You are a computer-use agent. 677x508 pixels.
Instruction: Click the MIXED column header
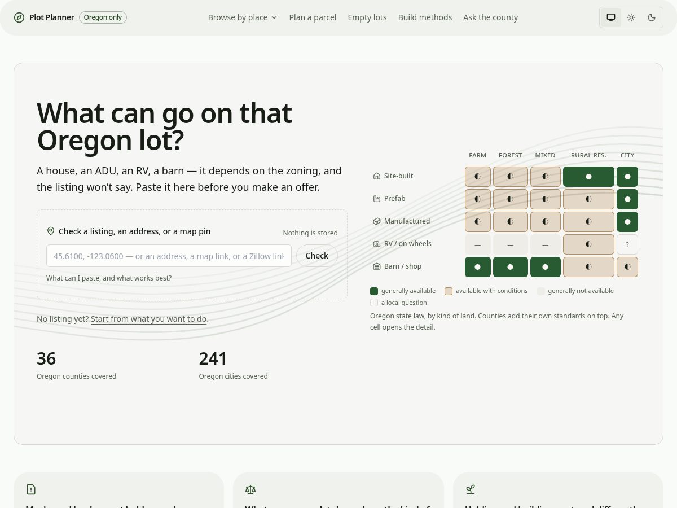click(545, 155)
